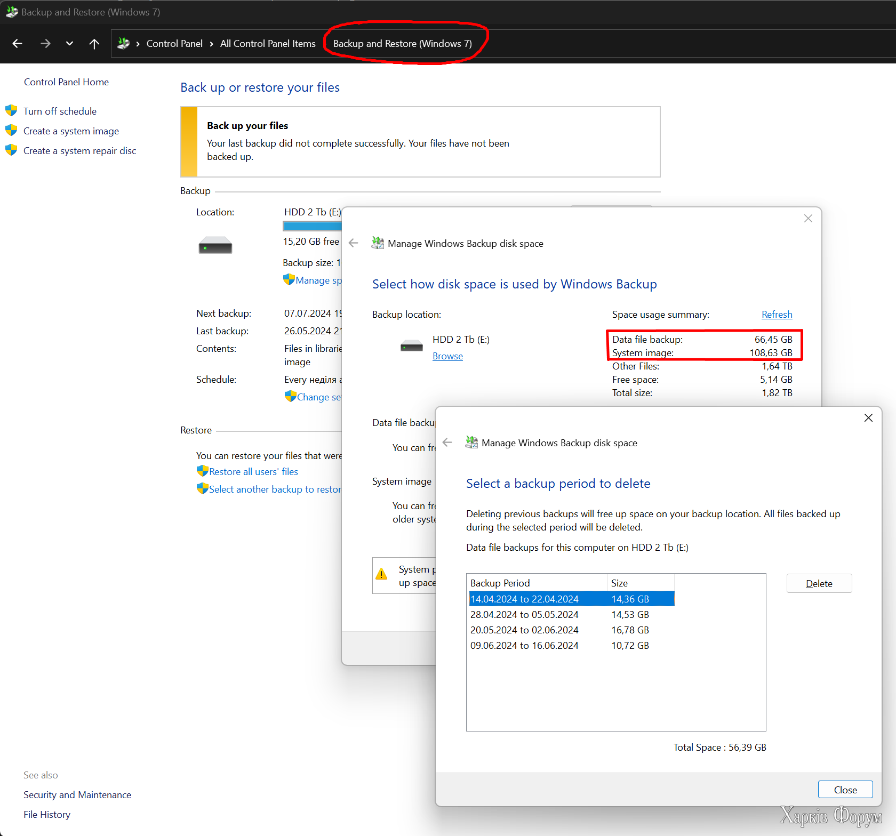Image resolution: width=896 pixels, height=836 pixels.
Task: Open Control Panel Home link
Action: click(x=66, y=82)
